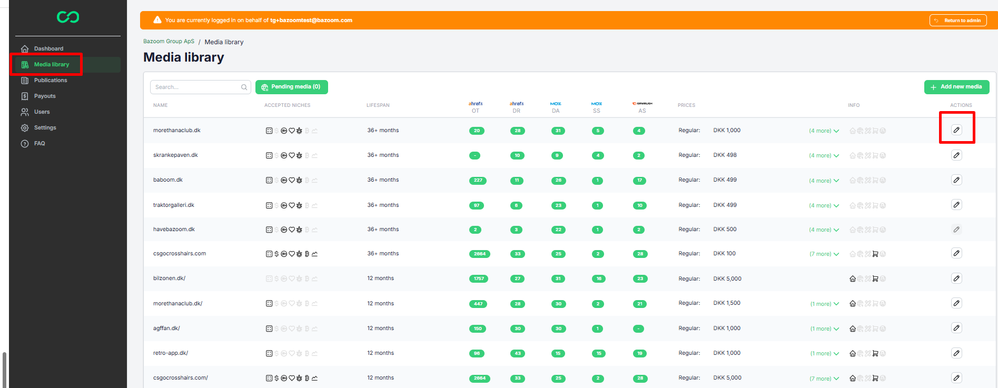The height and width of the screenshot is (388, 998).
Task: Expand the 4 more prices for morethanaclub.dk
Action: [824, 131]
